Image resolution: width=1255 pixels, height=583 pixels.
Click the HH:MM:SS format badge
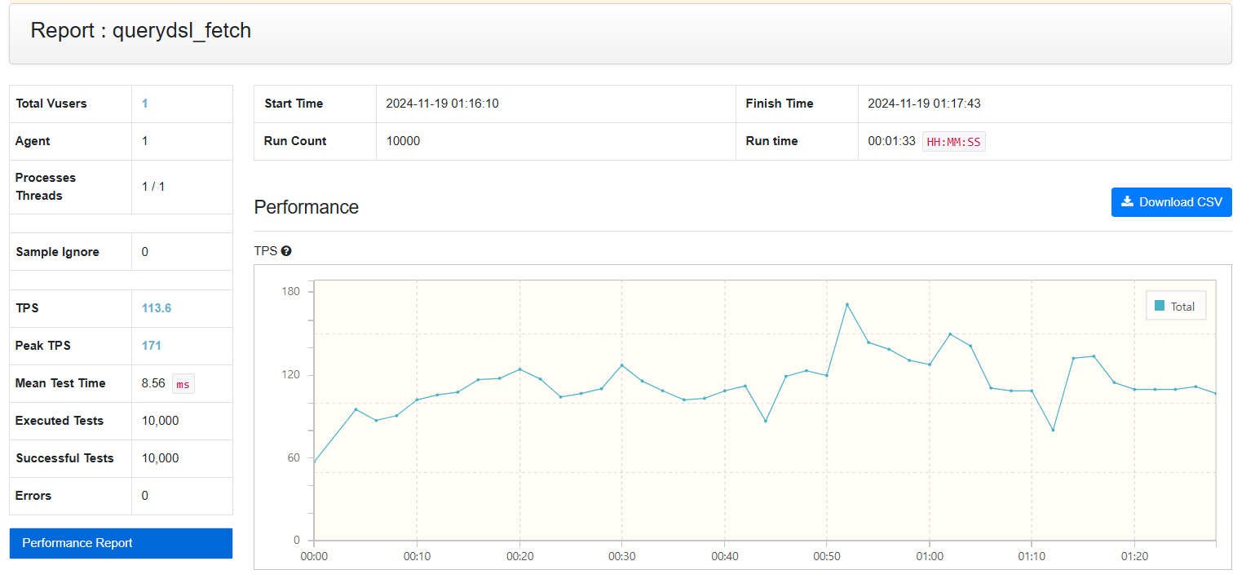954,142
